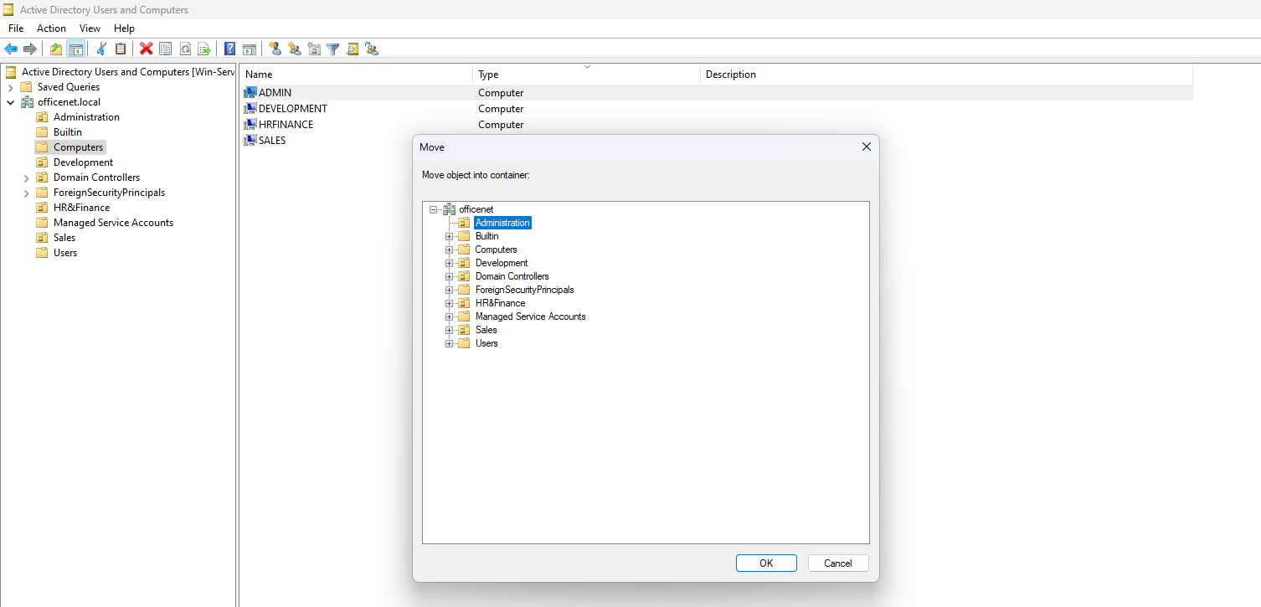Select HR&Finance container in Move dialog
The width and height of the screenshot is (1261, 607).
pos(500,303)
